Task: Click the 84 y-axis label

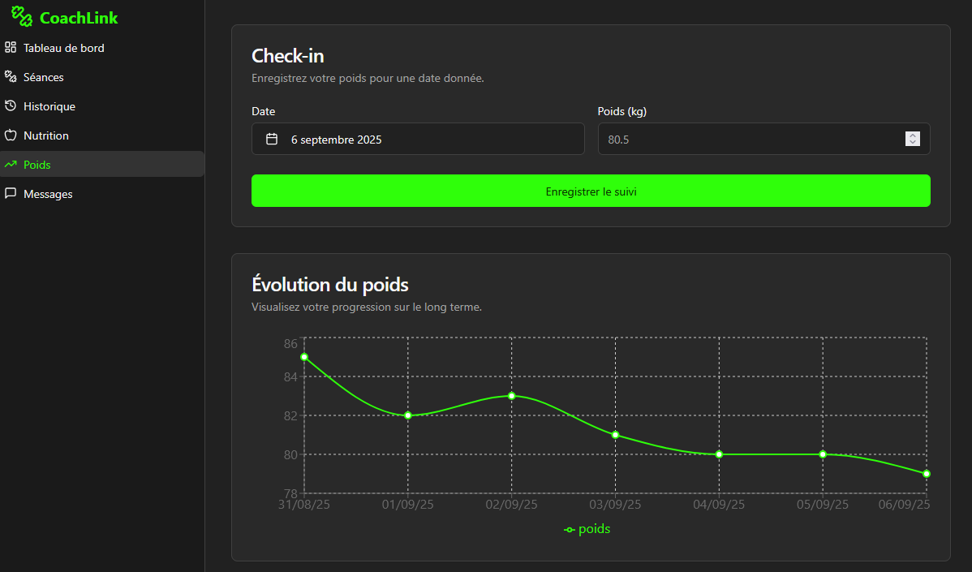Action: click(290, 376)
